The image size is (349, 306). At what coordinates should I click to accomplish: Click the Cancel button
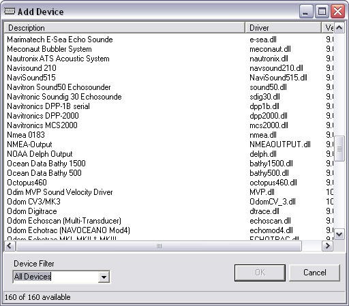[x=314, y=273]
